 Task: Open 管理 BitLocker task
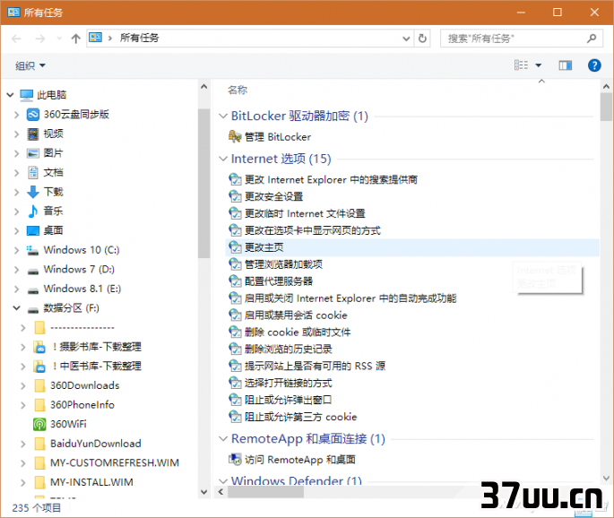pyautogui.click(x=278, y=137)
